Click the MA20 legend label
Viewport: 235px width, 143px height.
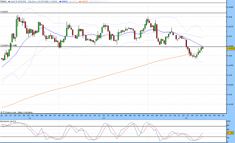(65, 2)
